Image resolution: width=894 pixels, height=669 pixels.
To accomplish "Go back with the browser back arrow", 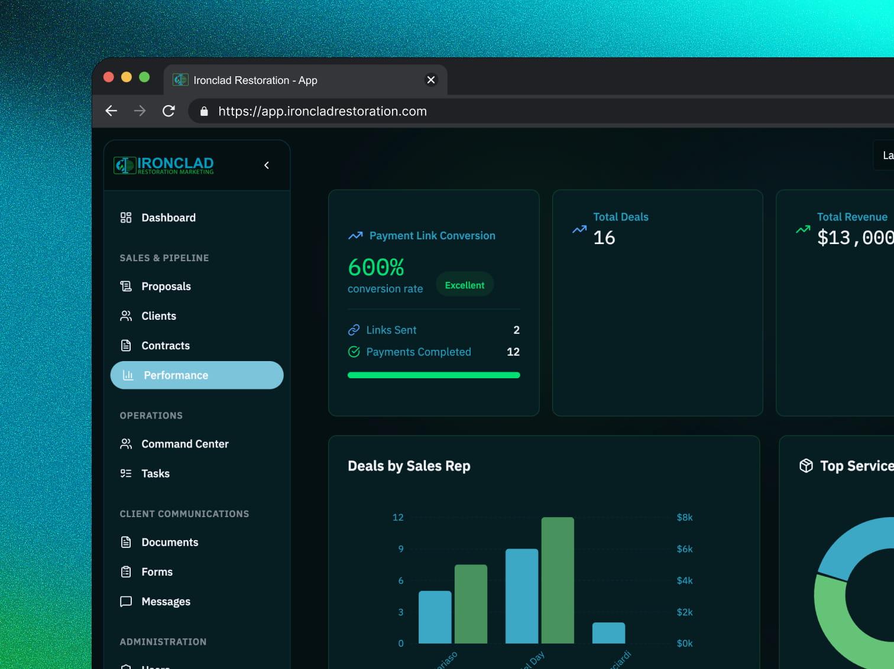I will click(111, 111).
